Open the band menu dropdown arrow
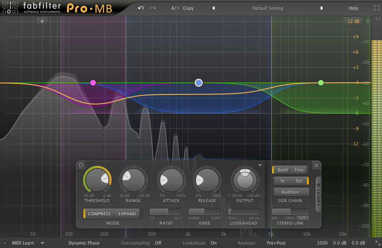382x248 pixels. [x=260, y=165]
